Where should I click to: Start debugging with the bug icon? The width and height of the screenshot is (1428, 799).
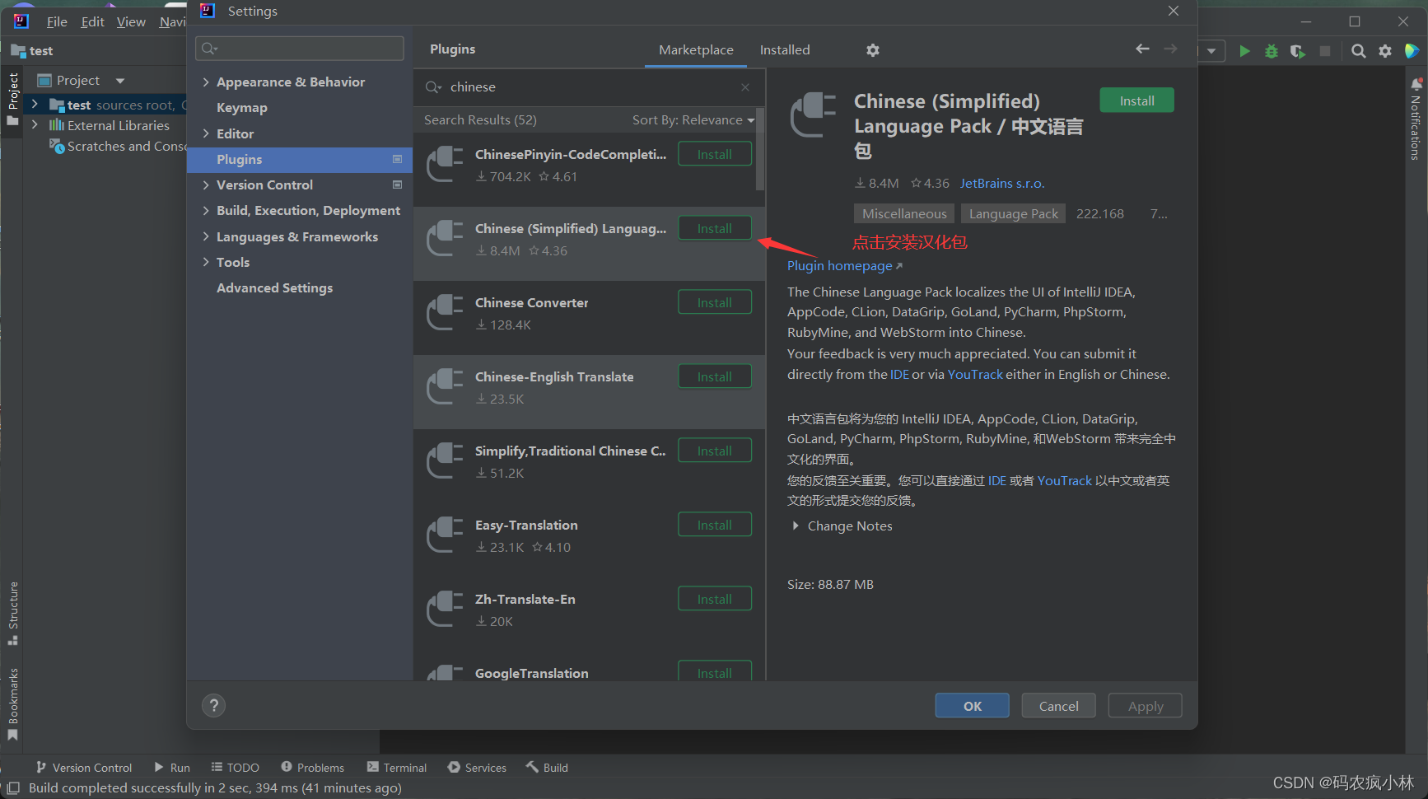click(1272, 51)
